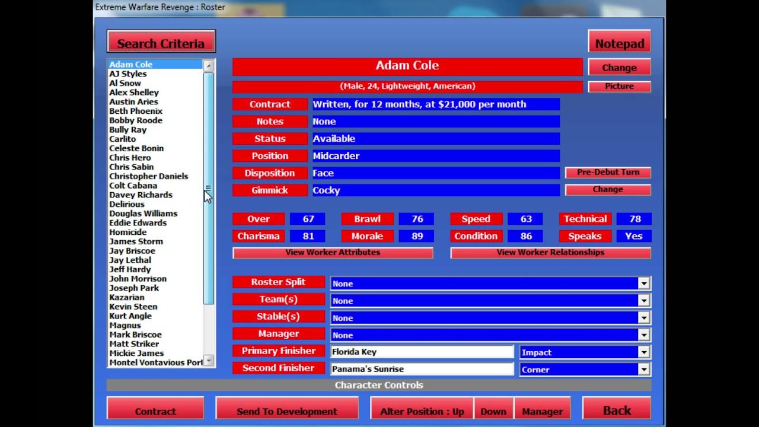Select Bully Ray in the roster list
The width and height of the screenshot is (759, 427).
(x=127, y=130)
